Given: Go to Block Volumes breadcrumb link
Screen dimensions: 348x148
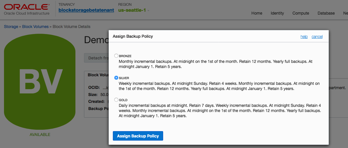Looking at the screenshot, I should pos(35,27).
